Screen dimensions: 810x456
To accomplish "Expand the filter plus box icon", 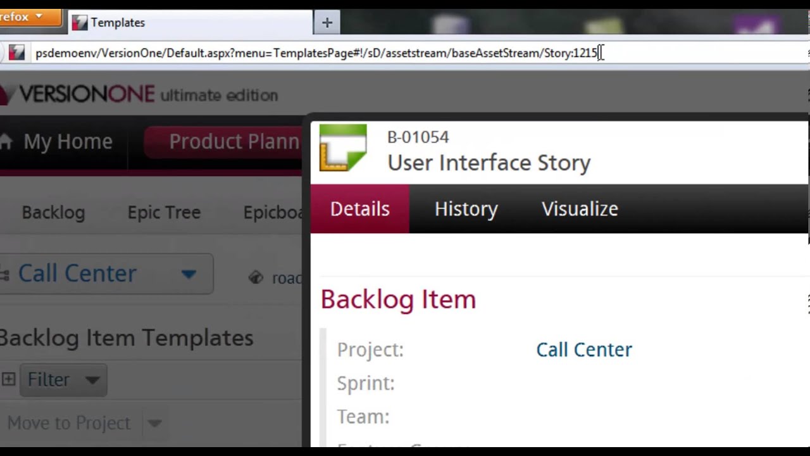I will pos(8,379).
